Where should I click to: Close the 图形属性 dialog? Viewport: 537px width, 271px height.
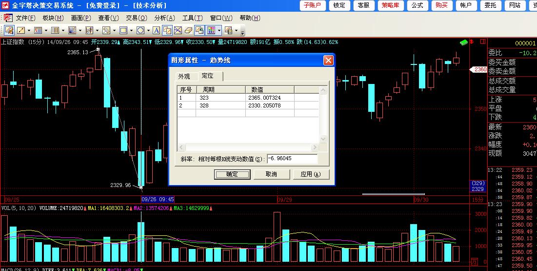click(x=328, y=61)
